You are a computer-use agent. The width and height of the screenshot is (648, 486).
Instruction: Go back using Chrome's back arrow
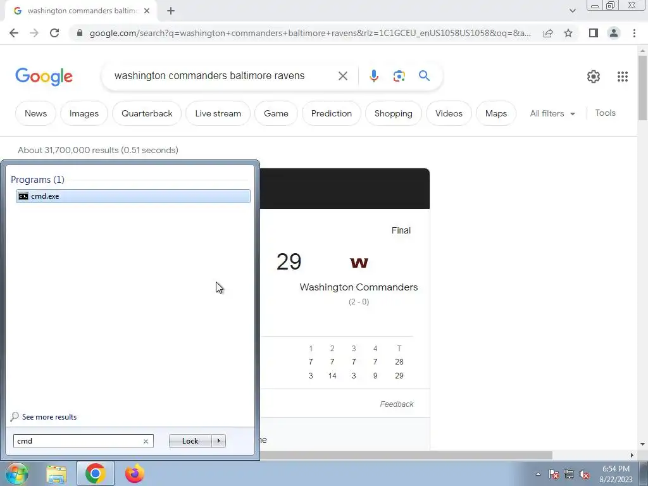click(x=14, y=33)
